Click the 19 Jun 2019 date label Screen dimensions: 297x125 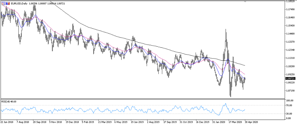(x=137, y=122)
